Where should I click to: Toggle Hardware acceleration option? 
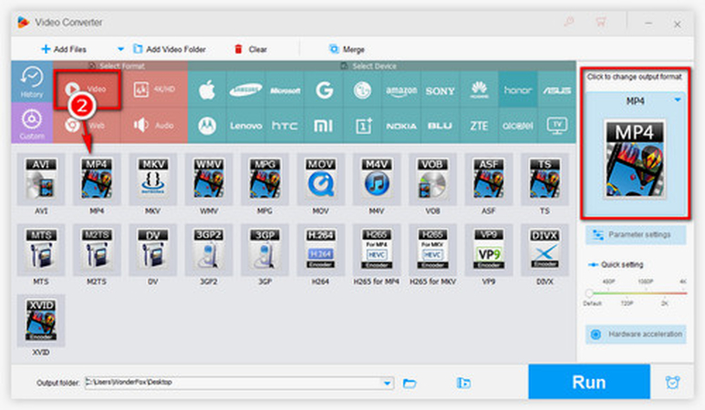pyautogui.click(x=635, y=334)
